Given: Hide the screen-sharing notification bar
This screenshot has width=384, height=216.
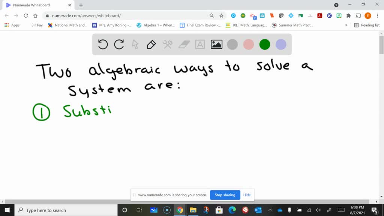Looking at the screenshot, I should [247, 195].
